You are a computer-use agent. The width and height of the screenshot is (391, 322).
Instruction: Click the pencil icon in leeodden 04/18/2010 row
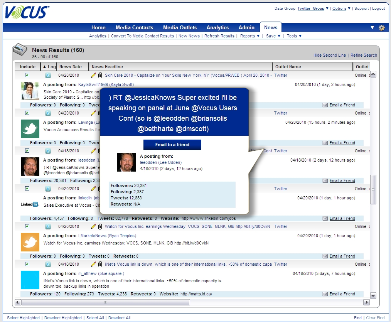[94, 151]
